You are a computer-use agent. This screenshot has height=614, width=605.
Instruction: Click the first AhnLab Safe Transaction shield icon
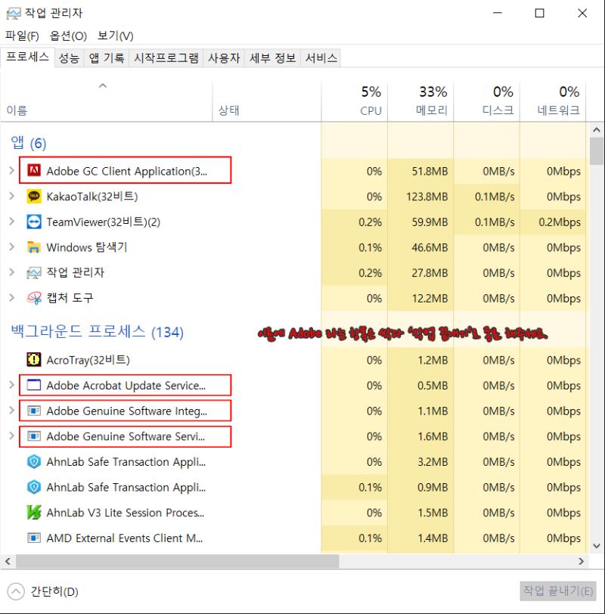(x=34, y=462)
